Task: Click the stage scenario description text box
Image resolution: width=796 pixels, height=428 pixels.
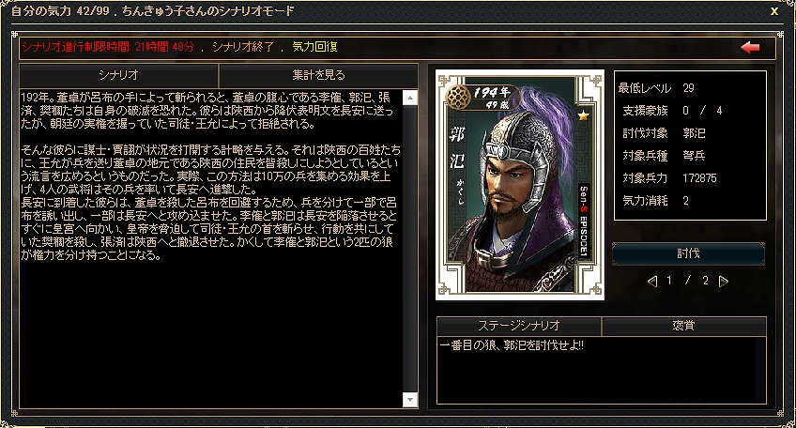Action: click(602, 370)
